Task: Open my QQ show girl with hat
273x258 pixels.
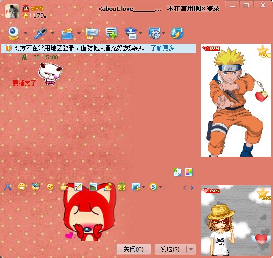Action: (x=236, y=221)
